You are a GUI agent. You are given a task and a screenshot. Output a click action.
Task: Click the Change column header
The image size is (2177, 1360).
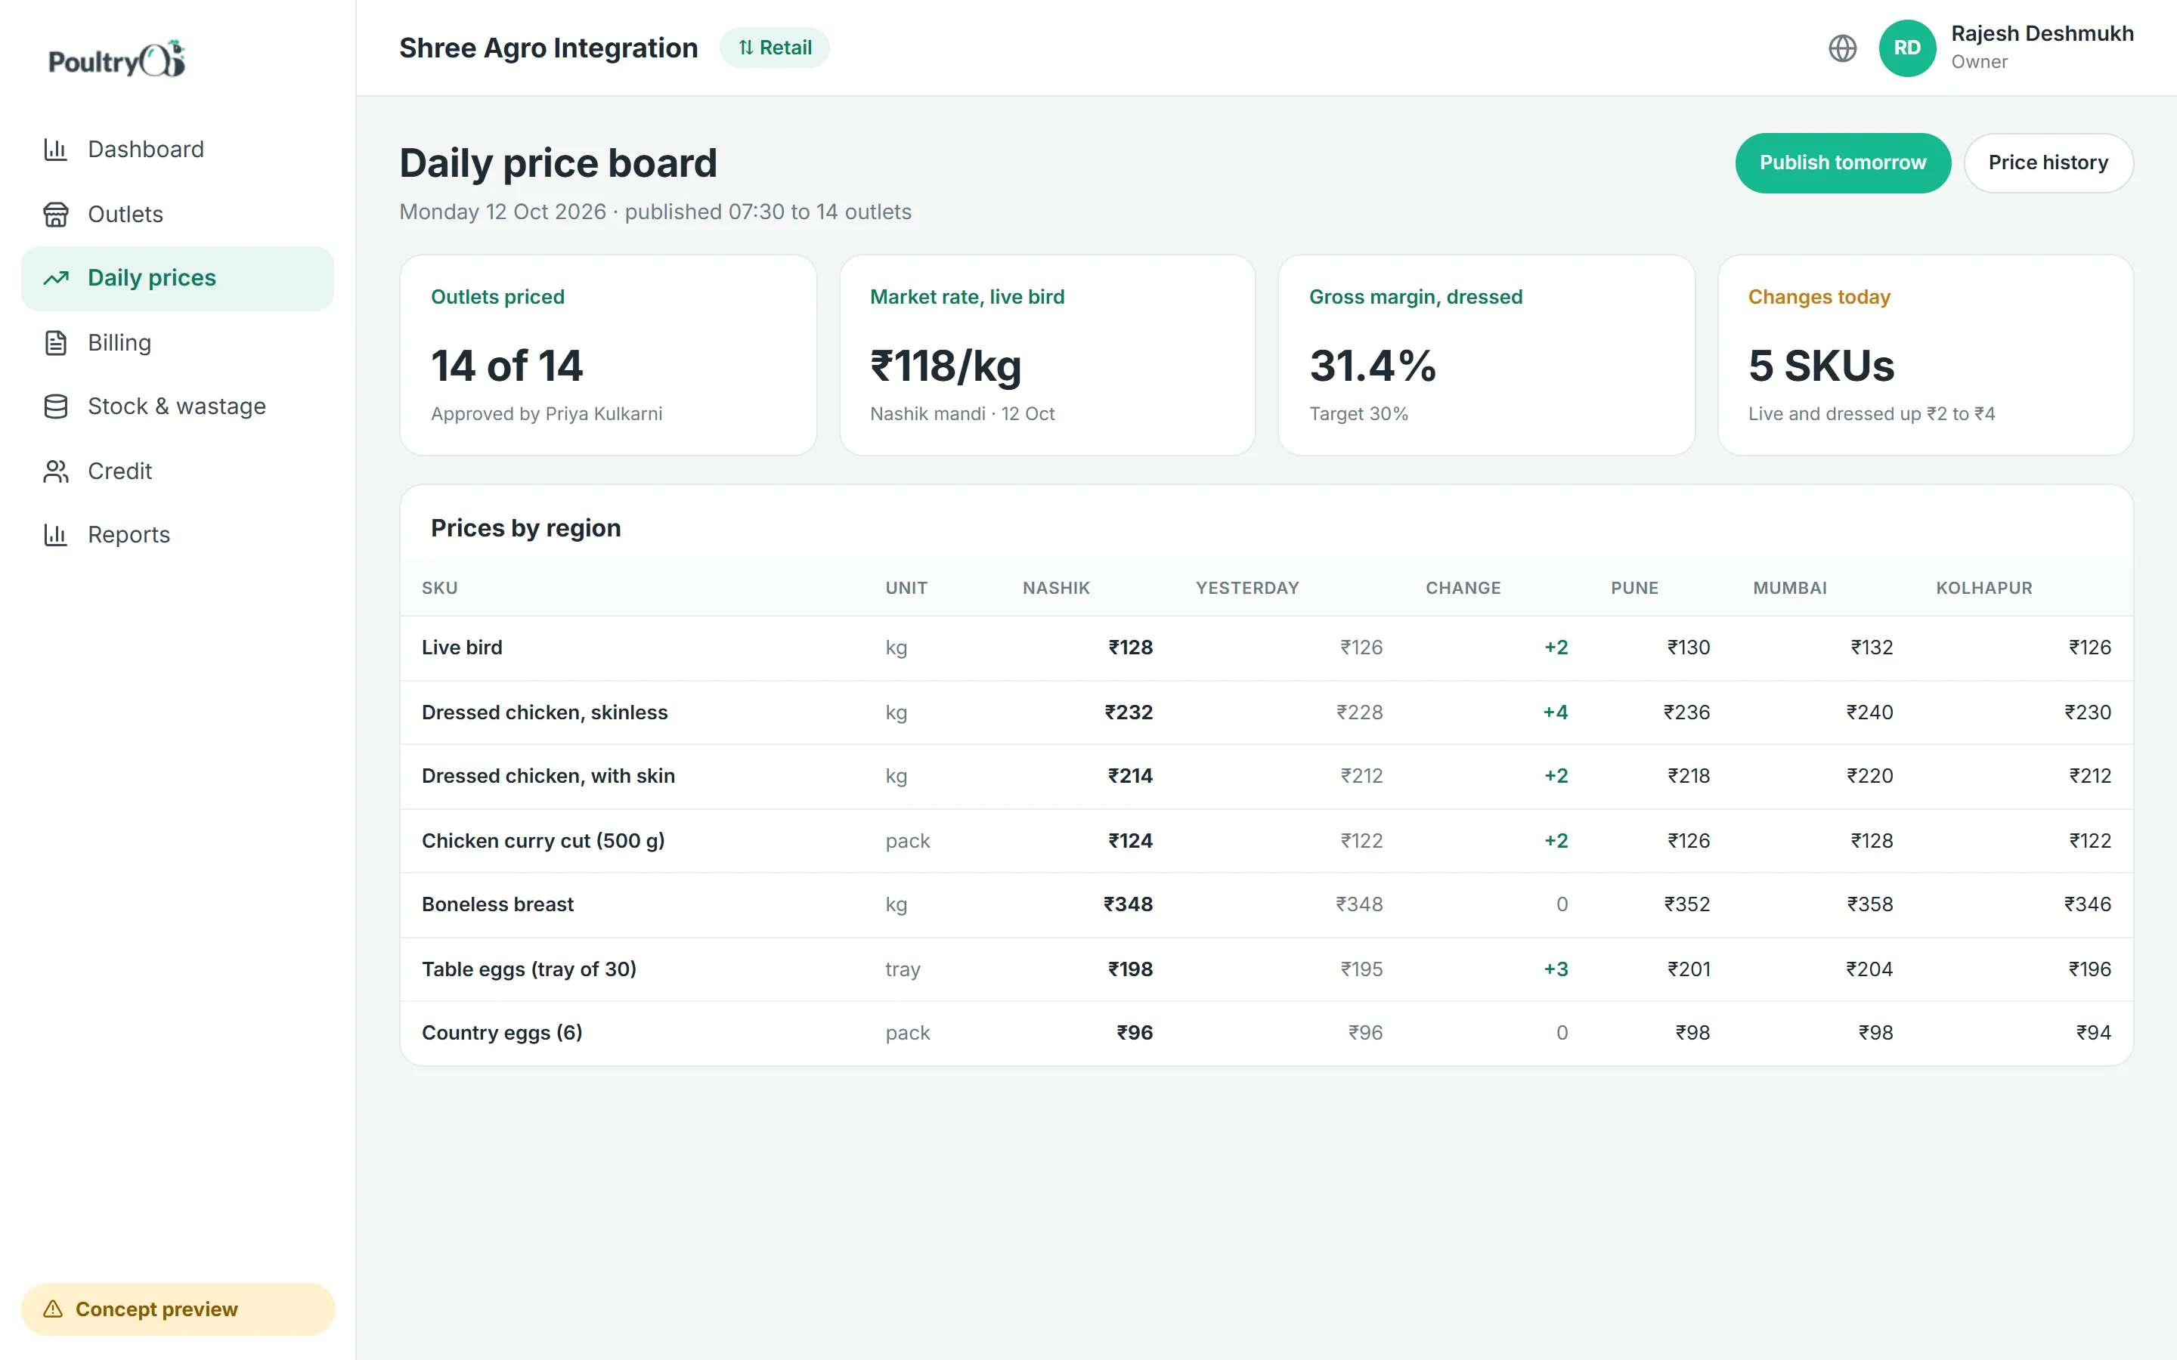pyautogui.click(x=1463, y=589)
